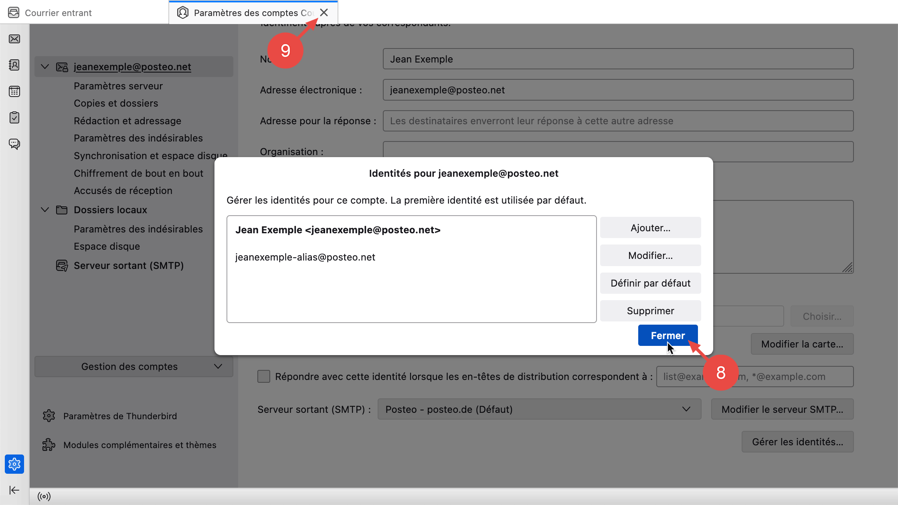The height and width of the screenshot is (505, 898).
Task: Open the Address Book space icon
Action: tap(14, 65)
